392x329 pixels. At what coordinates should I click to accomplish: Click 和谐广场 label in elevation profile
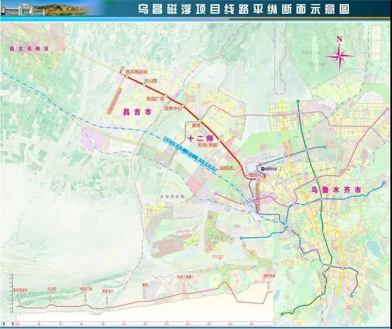[86, 288]
